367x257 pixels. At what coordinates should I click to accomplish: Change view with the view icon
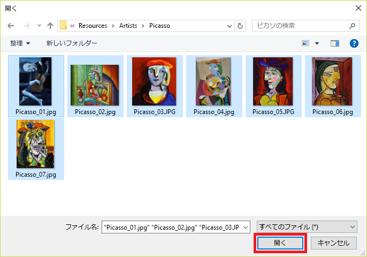click(x=305, y=43)
